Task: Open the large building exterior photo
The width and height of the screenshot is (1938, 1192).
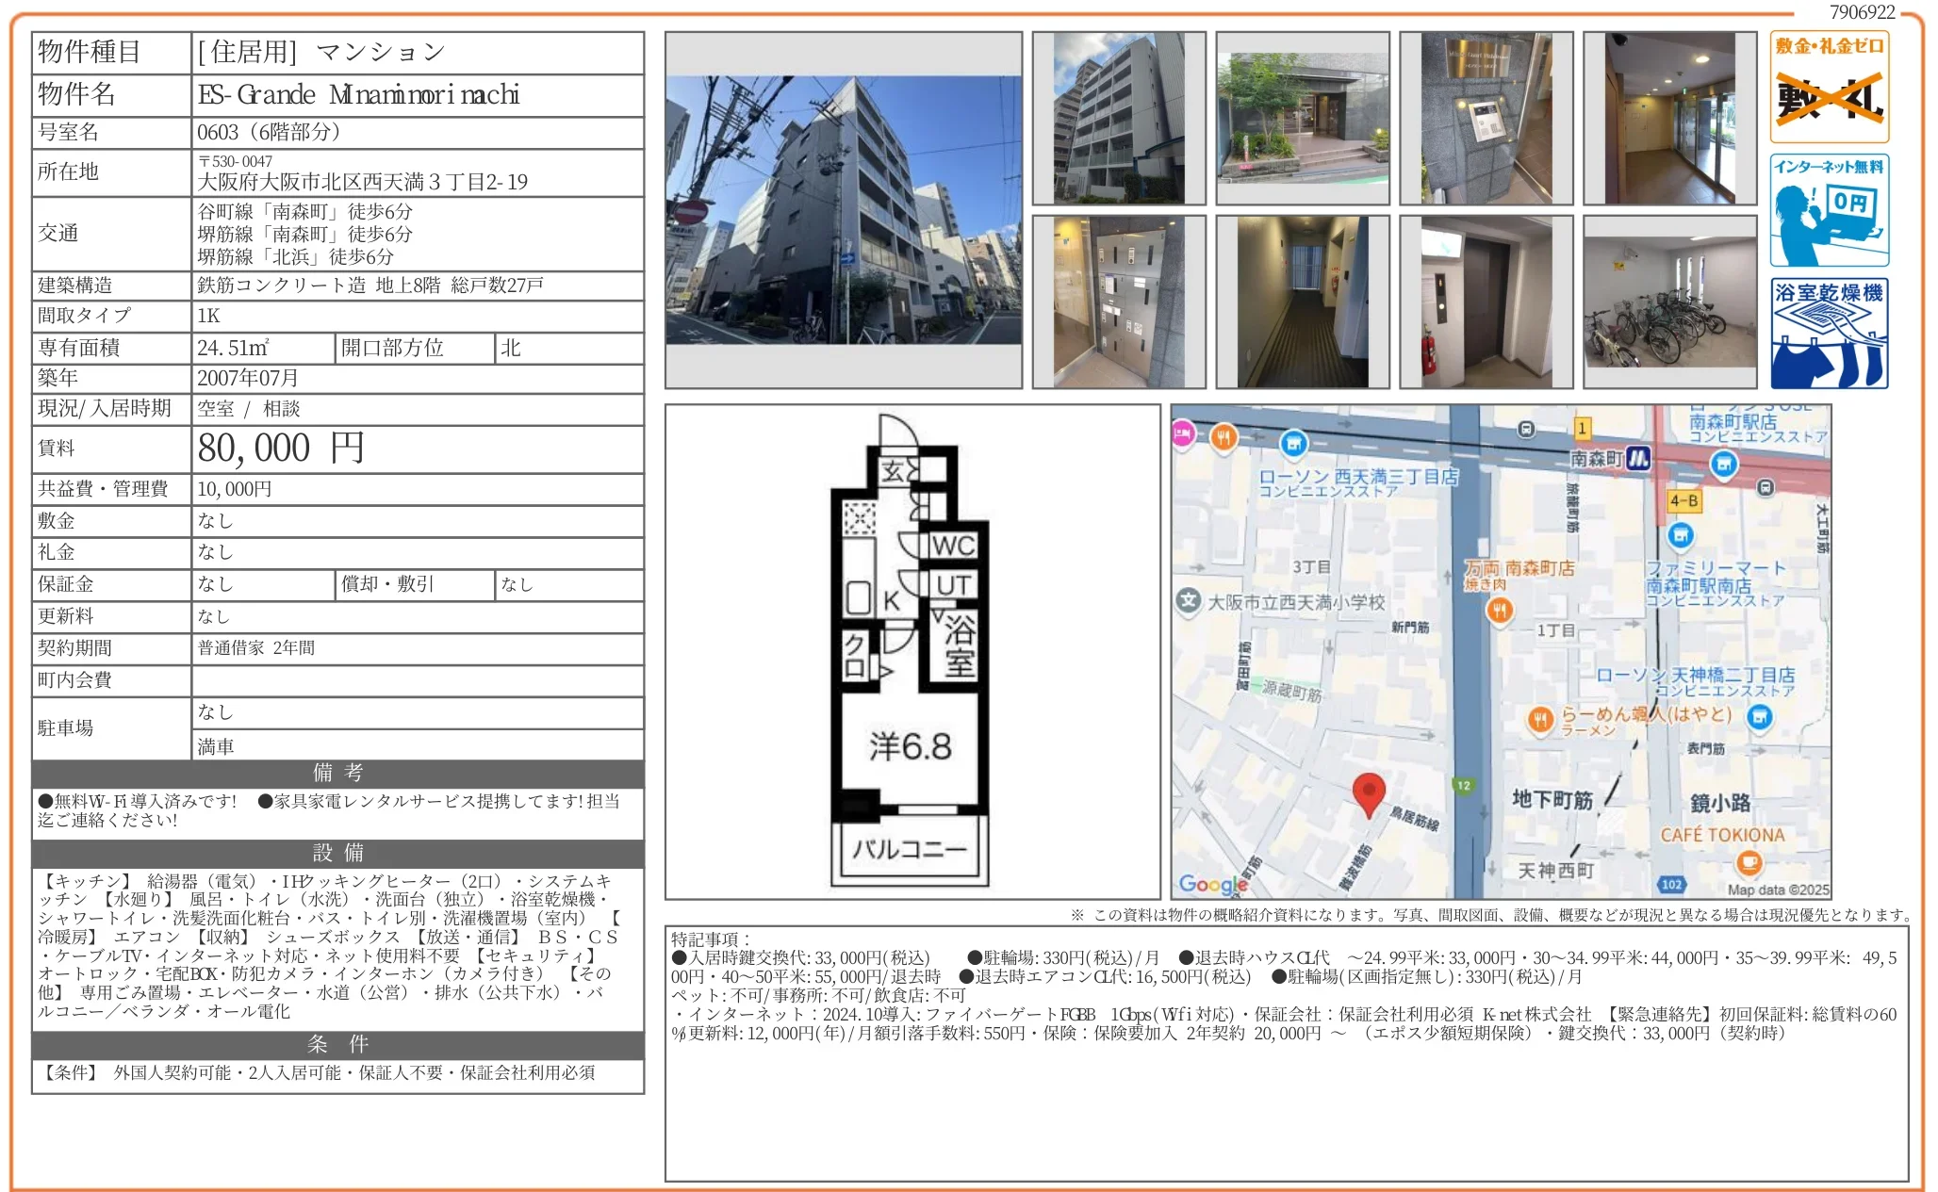Action: [x=843, y=210]
